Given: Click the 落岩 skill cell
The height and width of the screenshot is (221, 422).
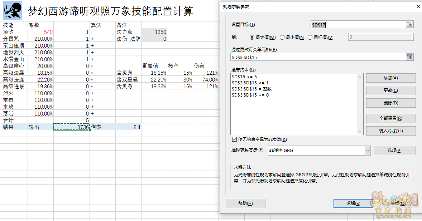Looking at the screenshot, I should (x=15, y=114).
